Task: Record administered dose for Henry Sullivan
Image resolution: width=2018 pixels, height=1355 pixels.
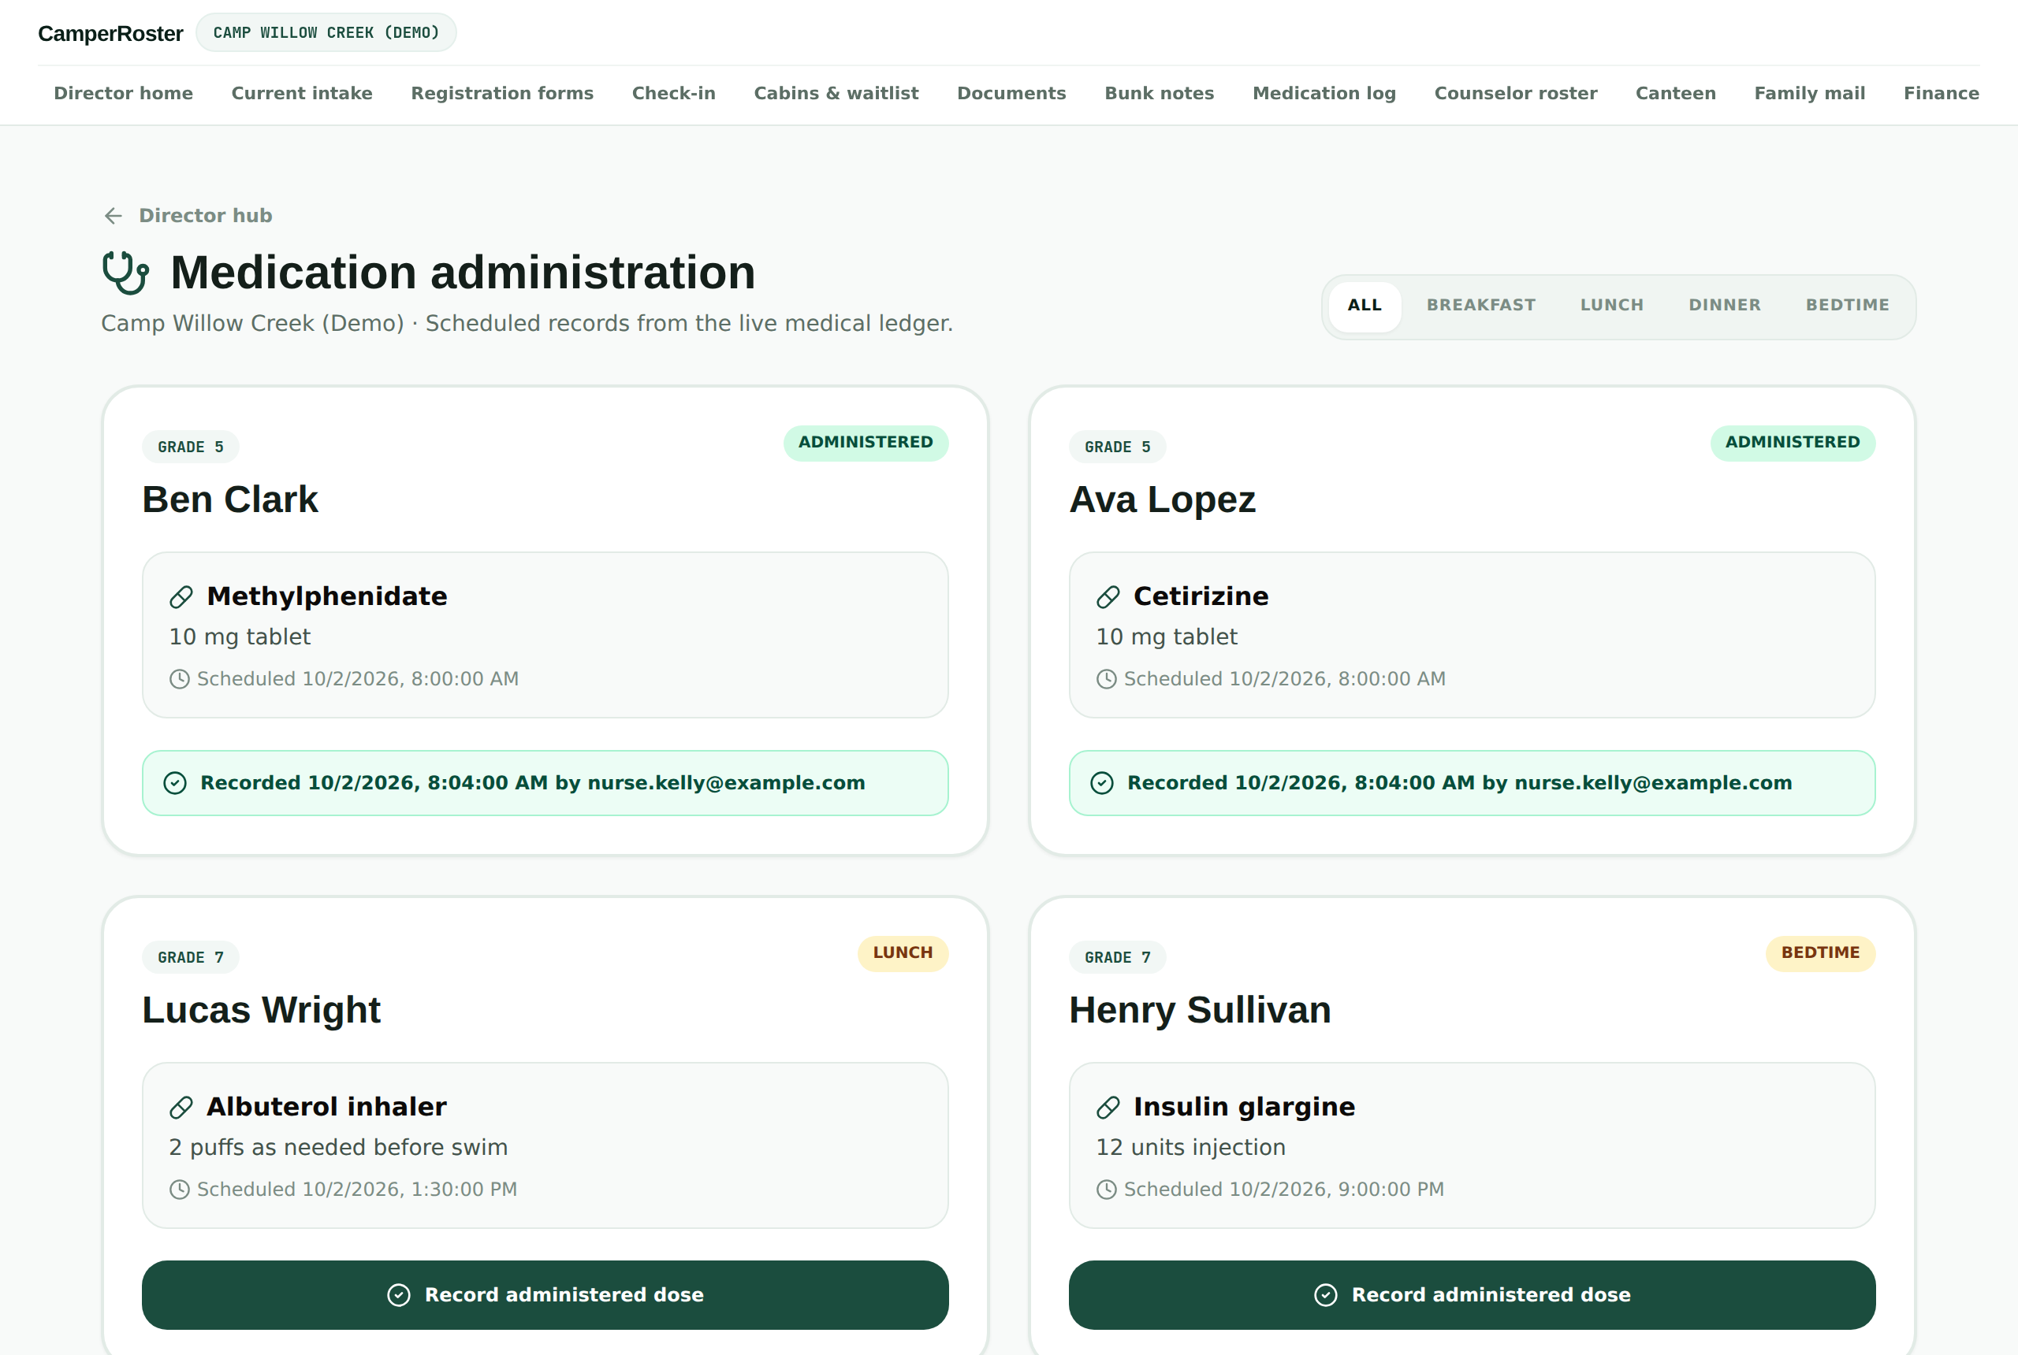Action: pos(1472,1295)
